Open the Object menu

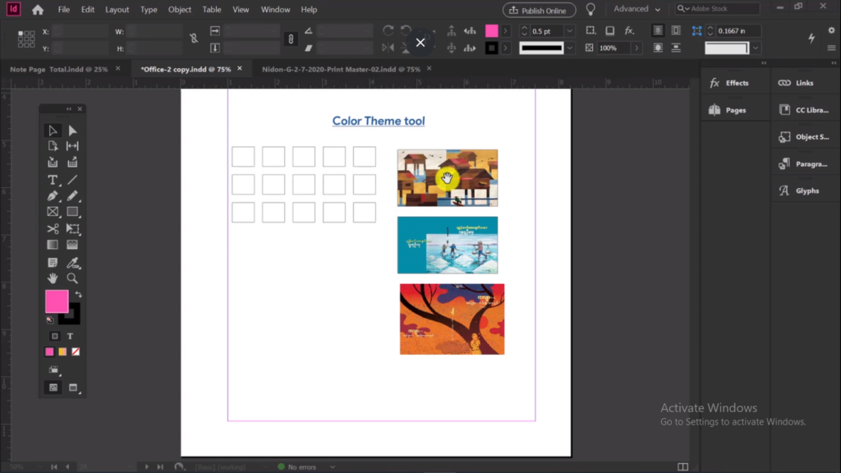click(180, 10)
